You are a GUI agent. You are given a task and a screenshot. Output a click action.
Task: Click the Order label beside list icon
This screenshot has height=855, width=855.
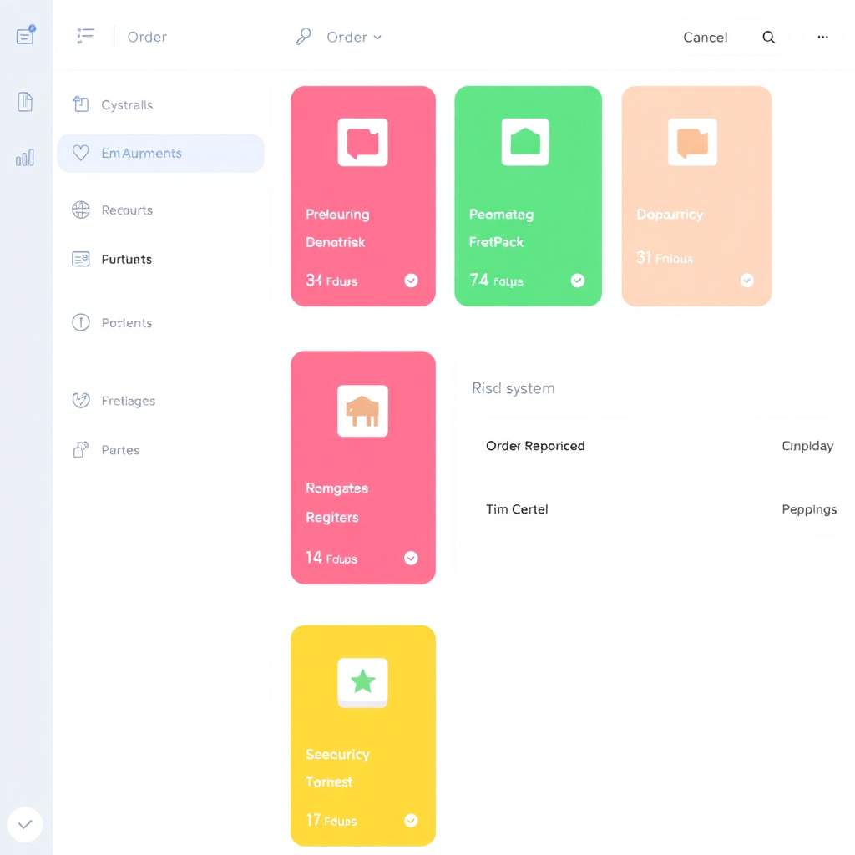(147, 37)
